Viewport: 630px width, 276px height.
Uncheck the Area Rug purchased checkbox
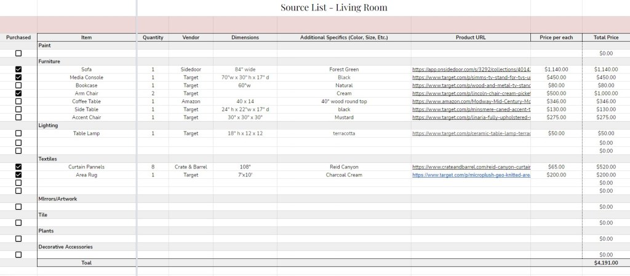(18, 175)
